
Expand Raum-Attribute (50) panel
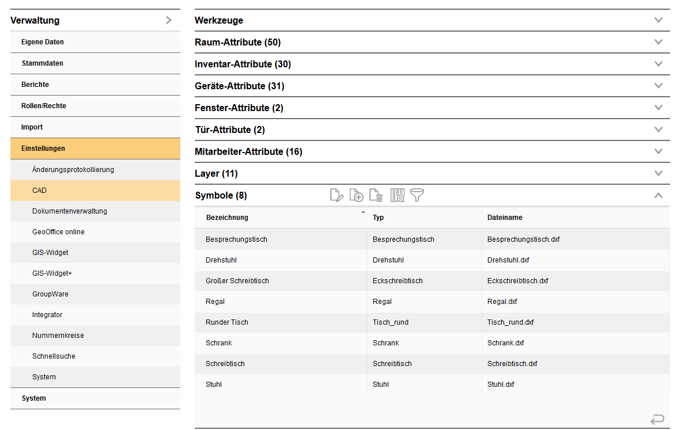pos(659,42)
